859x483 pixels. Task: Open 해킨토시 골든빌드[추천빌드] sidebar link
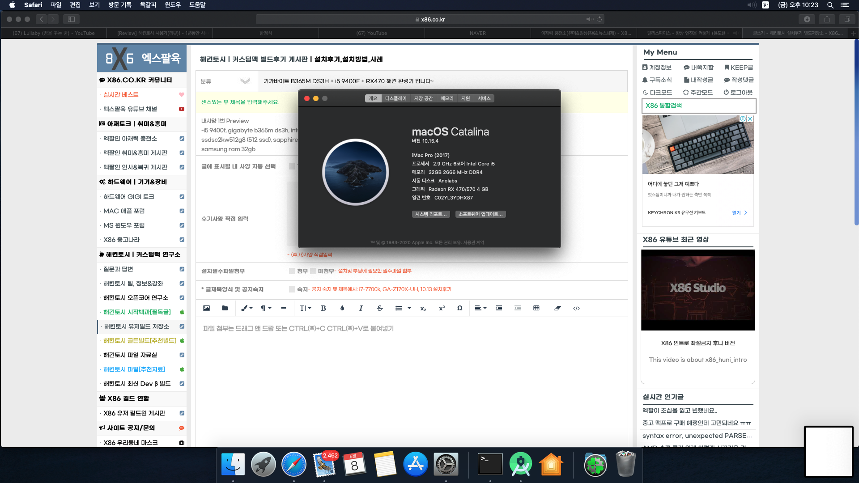(x=140, y=341)
